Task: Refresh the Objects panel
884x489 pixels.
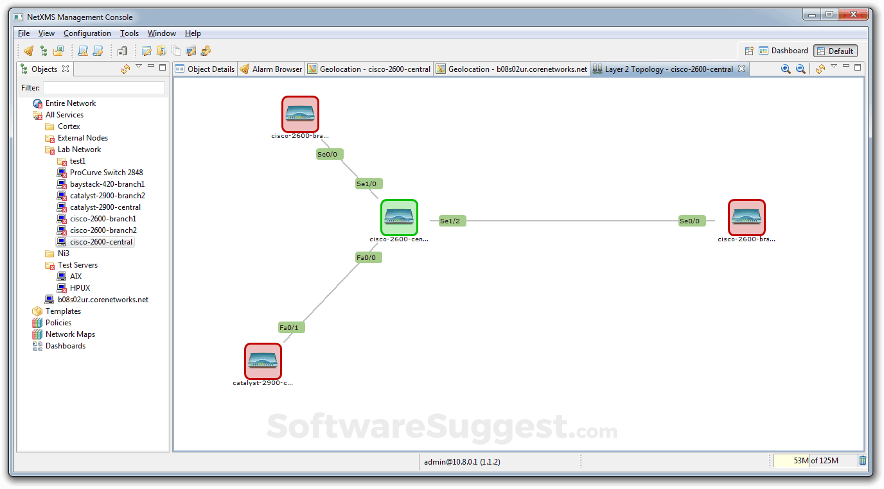Action: click(x=124, y=68)
